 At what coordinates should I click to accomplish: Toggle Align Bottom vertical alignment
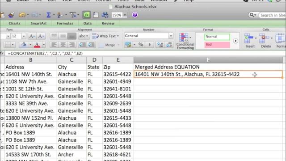(x=71, y=36)
